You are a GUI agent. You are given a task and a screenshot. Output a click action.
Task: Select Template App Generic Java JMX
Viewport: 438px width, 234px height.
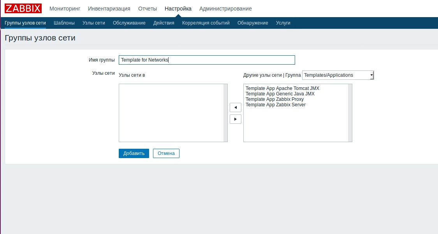pos(280,94)
